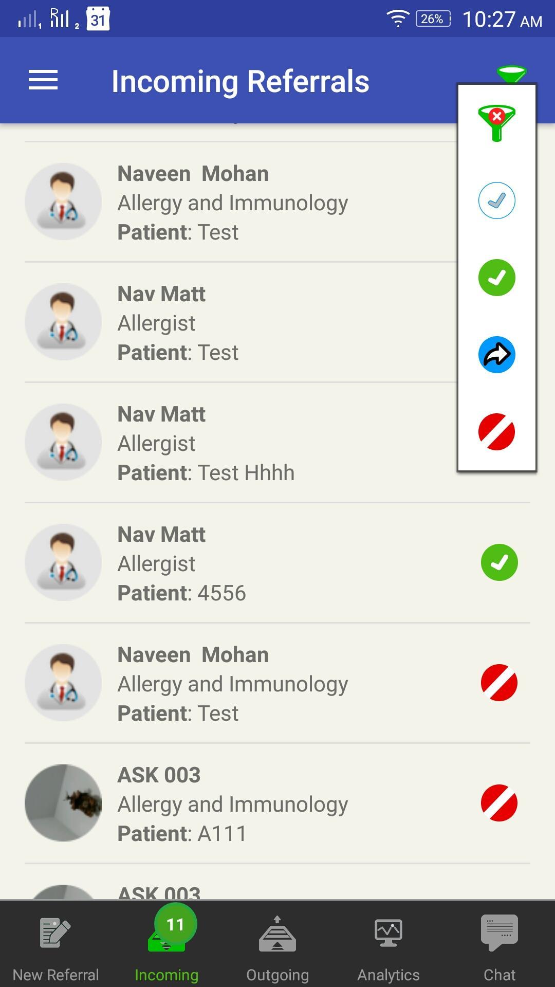This screenshot has height=987, width=555.
Task: Filter by the green accepted checkmark
Action: (496, 278)
